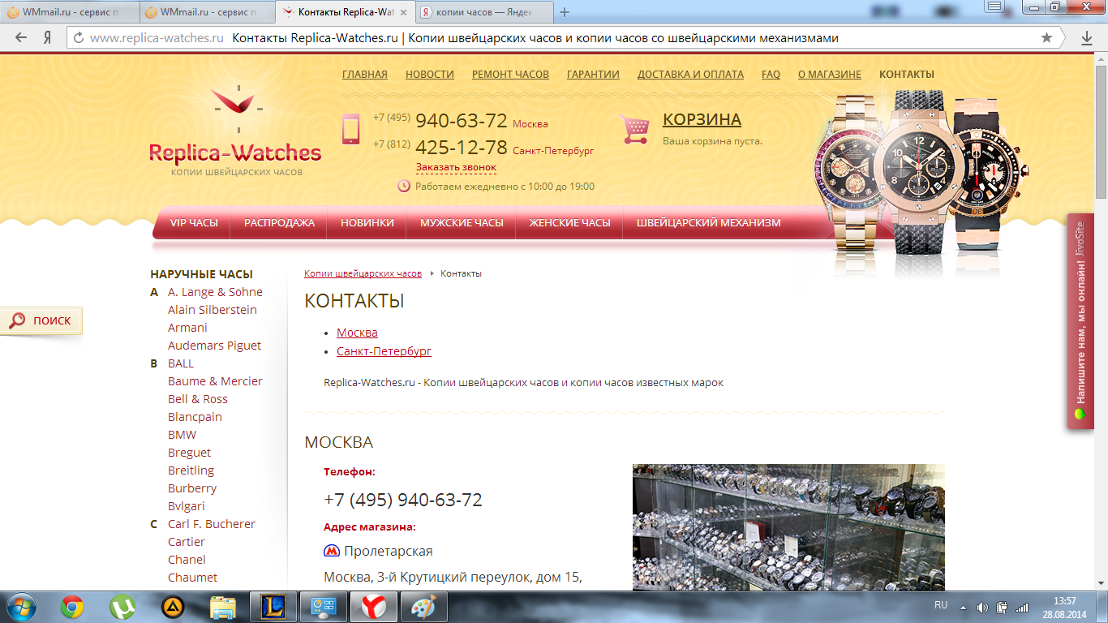Open the FAQ menu link
This screenshot has width=1108, height=623.
tap(771, 74)
